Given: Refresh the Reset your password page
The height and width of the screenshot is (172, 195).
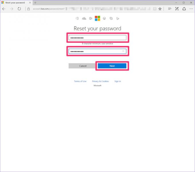Looking at the screenshot, I should click(19, 9).
